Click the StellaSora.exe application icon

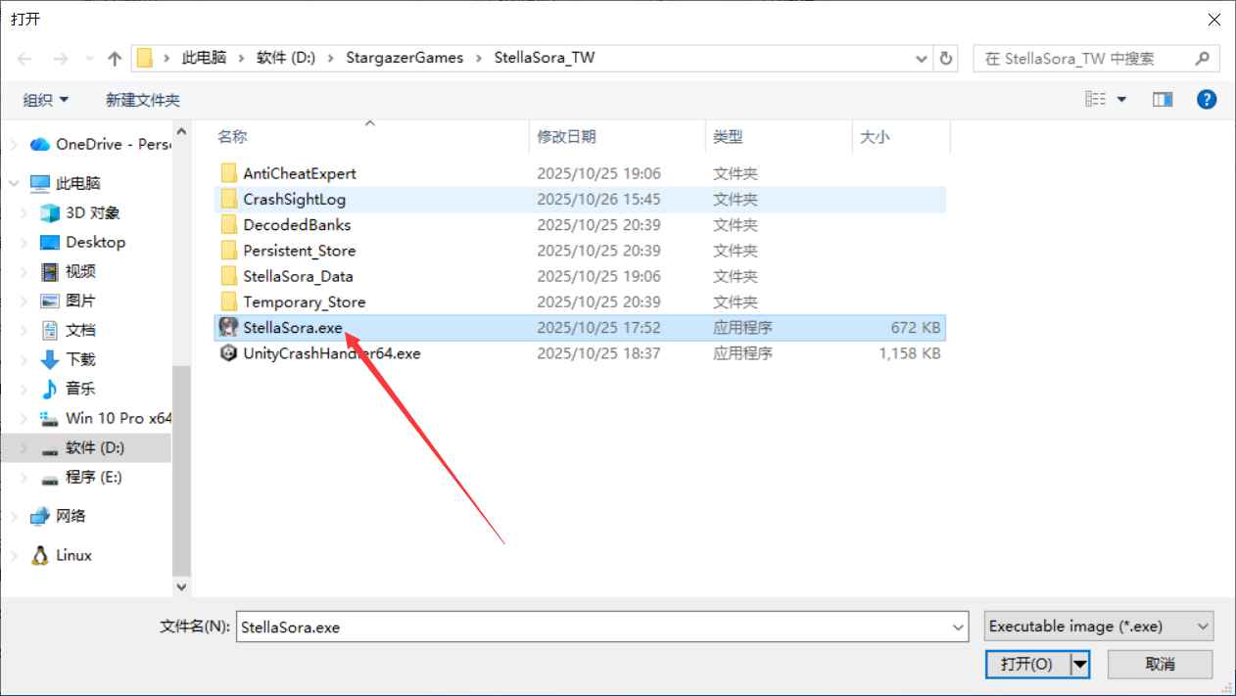click(x=228, y=327)
